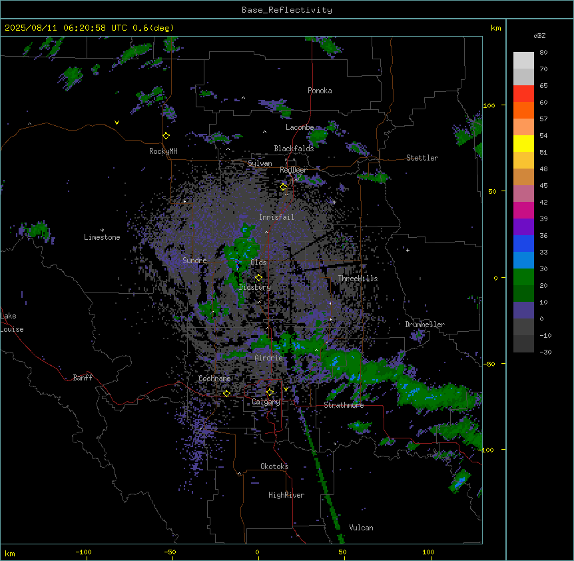Click the HighRiver city label
574x561 pixels.
(x=286, y=495)
